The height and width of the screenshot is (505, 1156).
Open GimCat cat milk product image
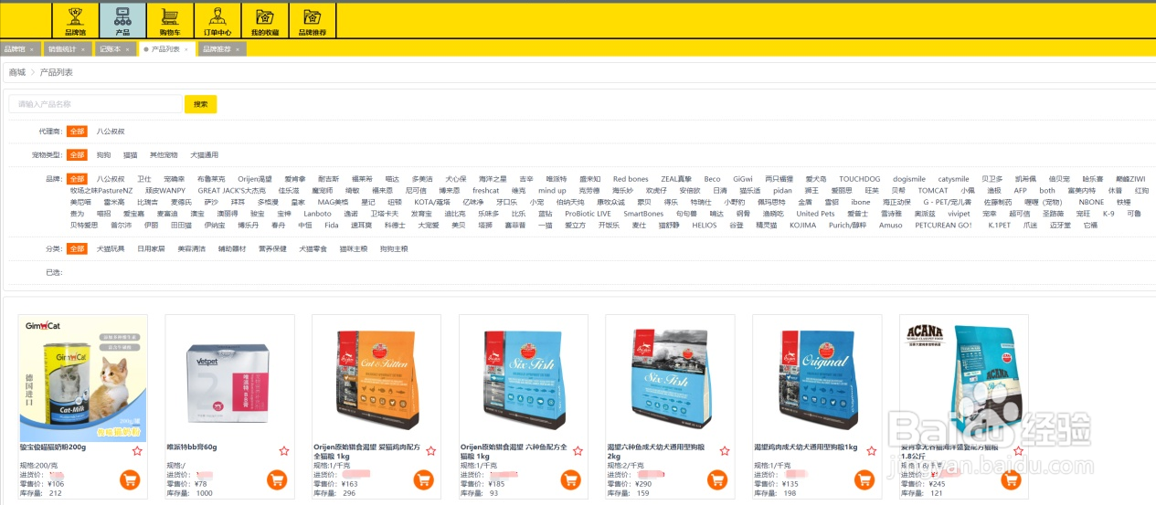coord(83,378)
